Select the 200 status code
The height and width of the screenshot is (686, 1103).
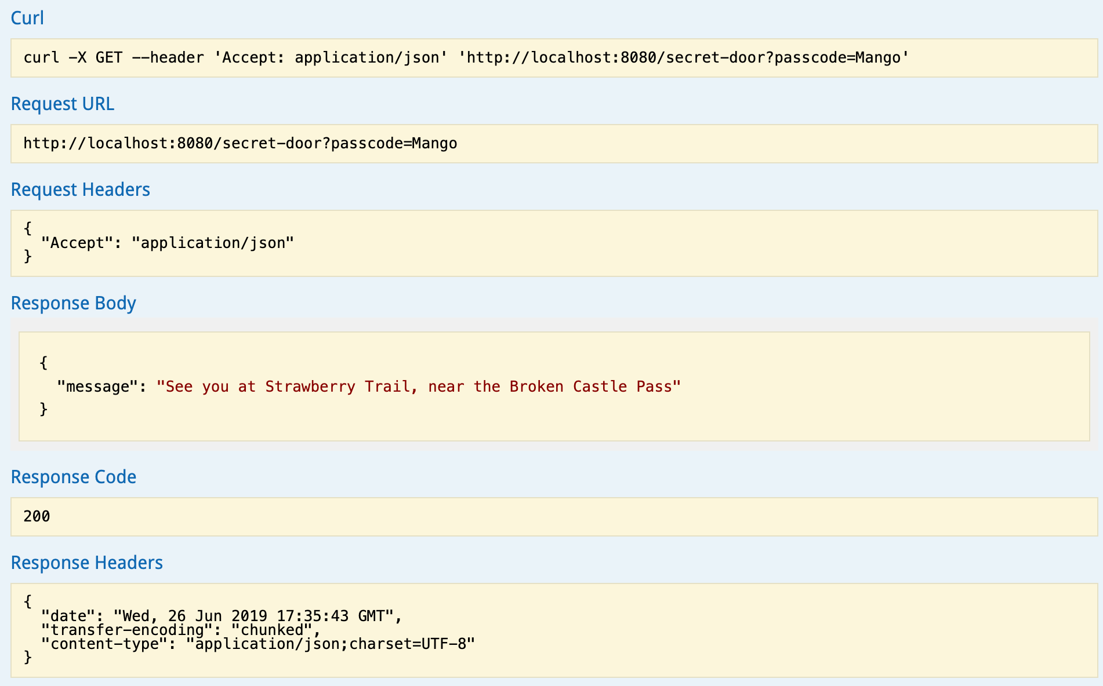pos(36,516)
